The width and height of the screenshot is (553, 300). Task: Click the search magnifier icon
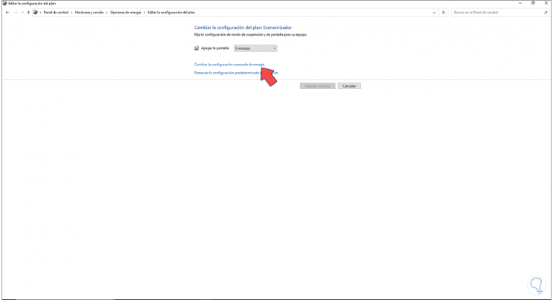(x=546, y=13)
